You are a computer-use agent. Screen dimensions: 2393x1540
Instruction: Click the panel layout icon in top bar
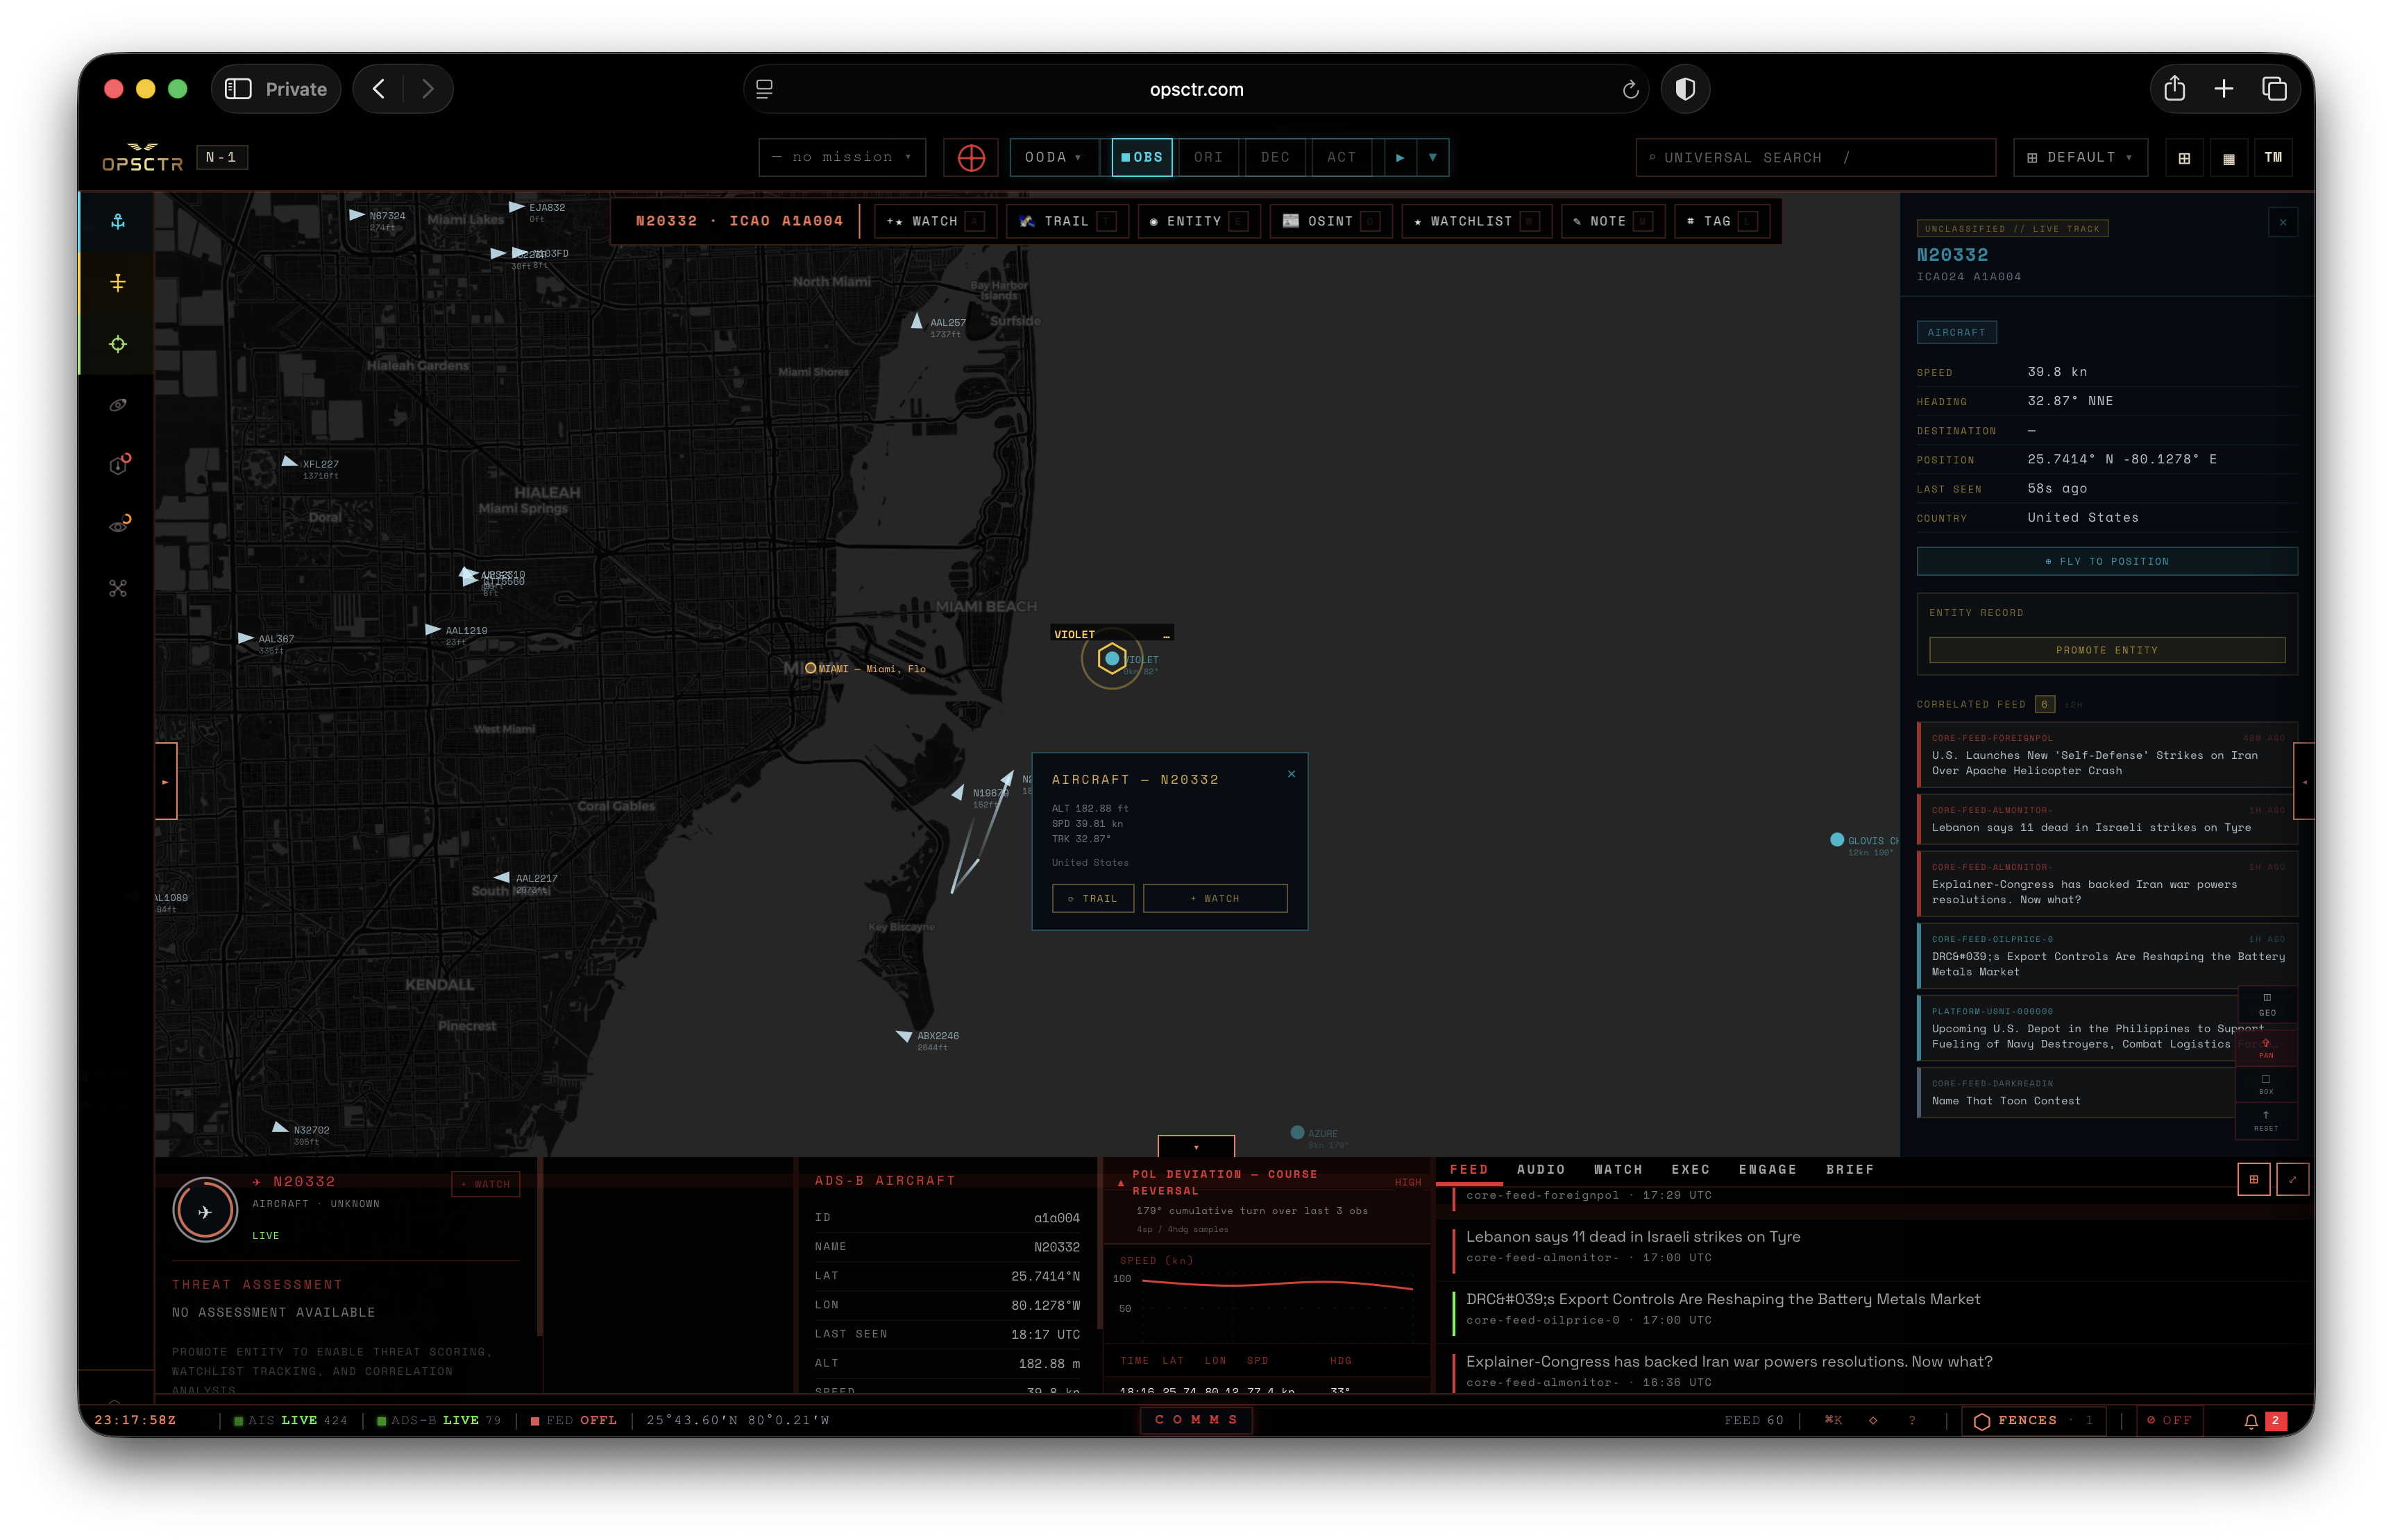2228,157
